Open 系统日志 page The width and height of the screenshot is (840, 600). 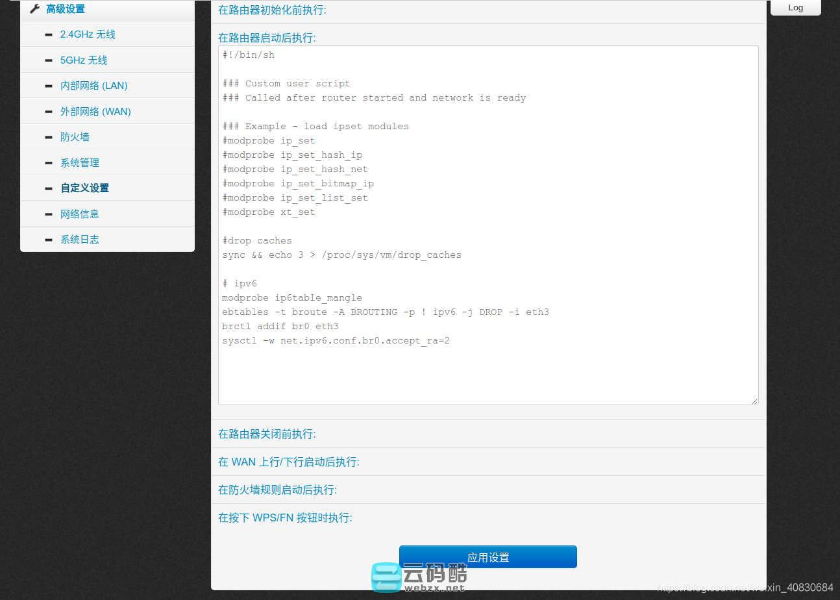tap(79, 240)
